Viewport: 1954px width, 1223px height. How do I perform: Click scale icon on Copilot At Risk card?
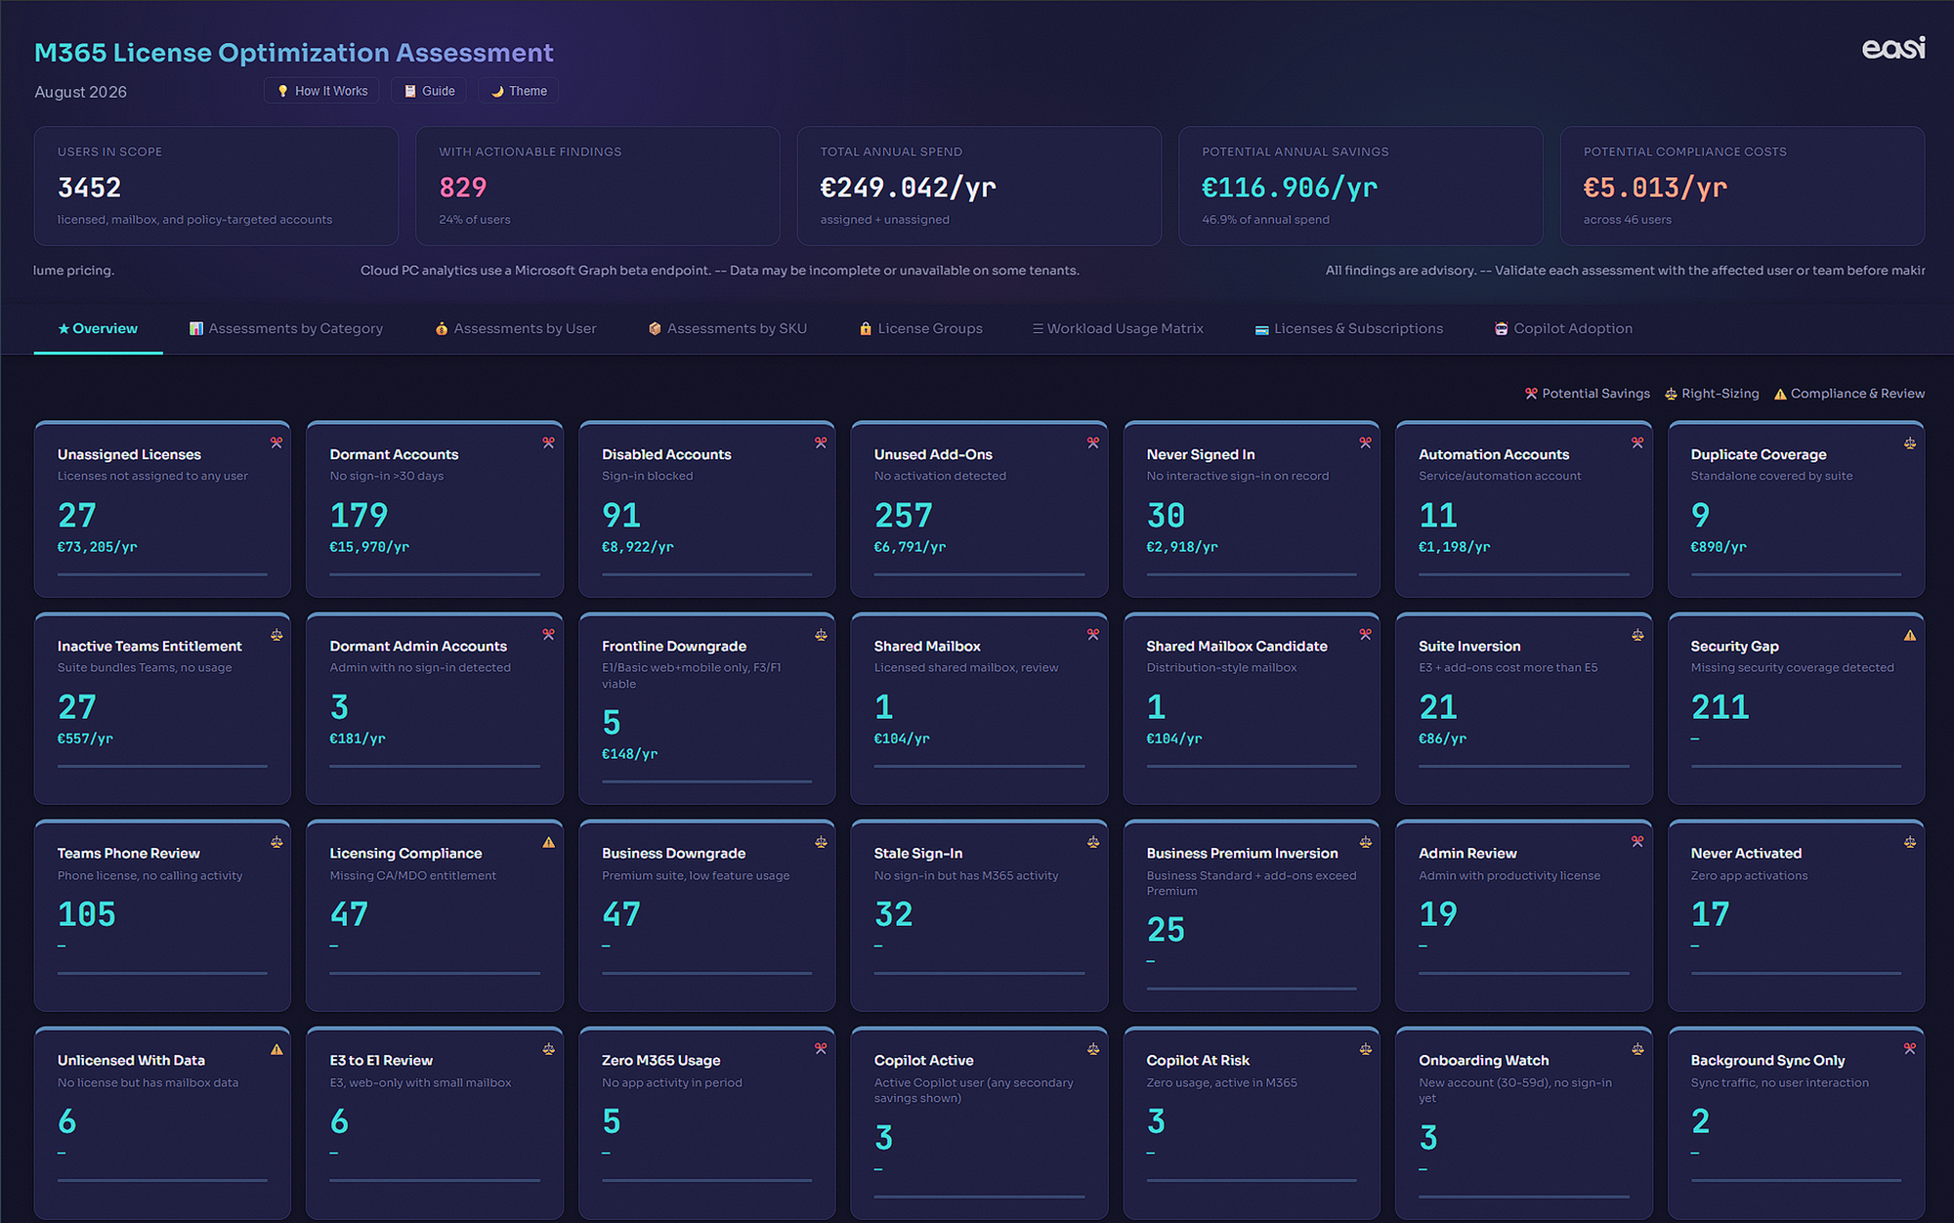(1365, 1049)
